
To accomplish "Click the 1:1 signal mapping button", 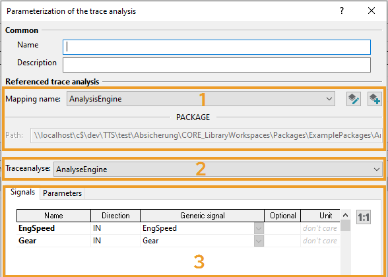I will point(364,217).
